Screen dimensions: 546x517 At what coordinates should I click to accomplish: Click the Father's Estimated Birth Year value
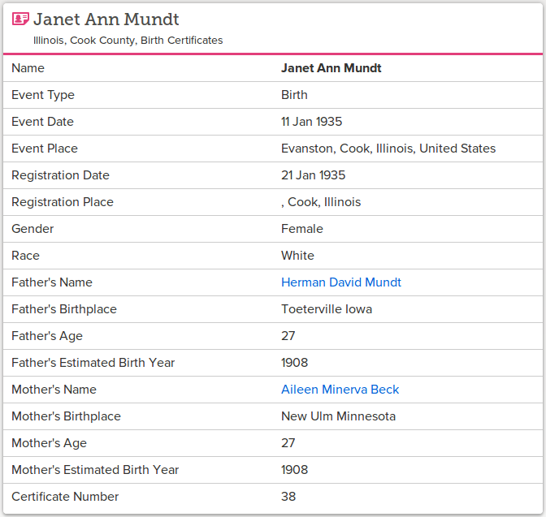point(294,363)
